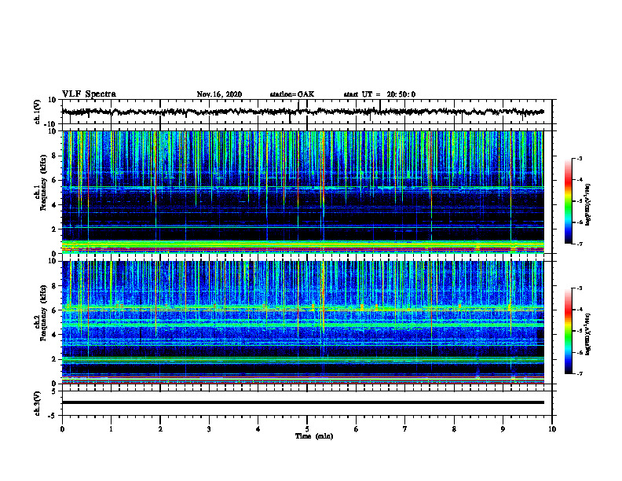Screen dimensions: 622x481
Task: Click the ch.1 spectrogram panel
Action: [303, 192]
